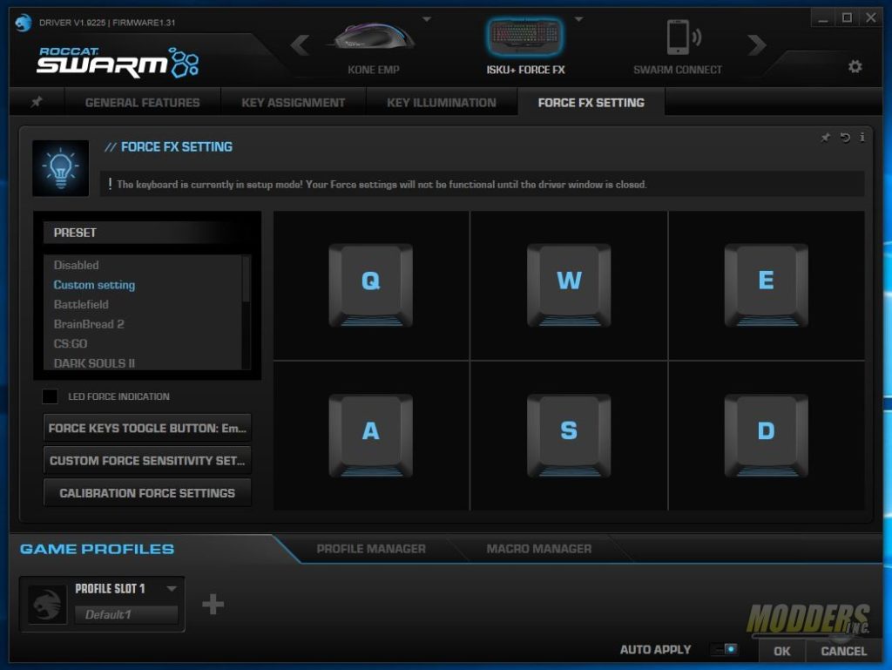This screenshot has width=892, height=670.
Task: Click Force Keys Toggle Button
Action: 147,428
